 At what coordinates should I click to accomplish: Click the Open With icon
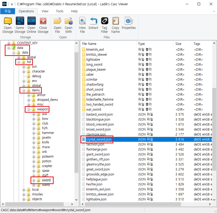pos(68,21)
